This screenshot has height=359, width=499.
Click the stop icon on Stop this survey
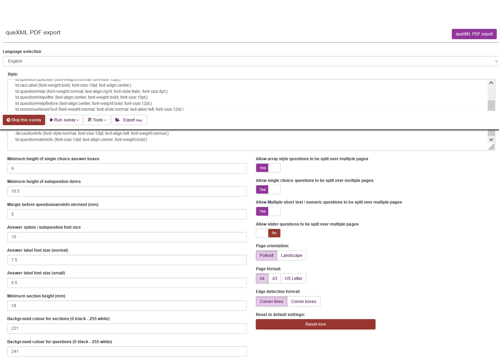tap(9, 120)
